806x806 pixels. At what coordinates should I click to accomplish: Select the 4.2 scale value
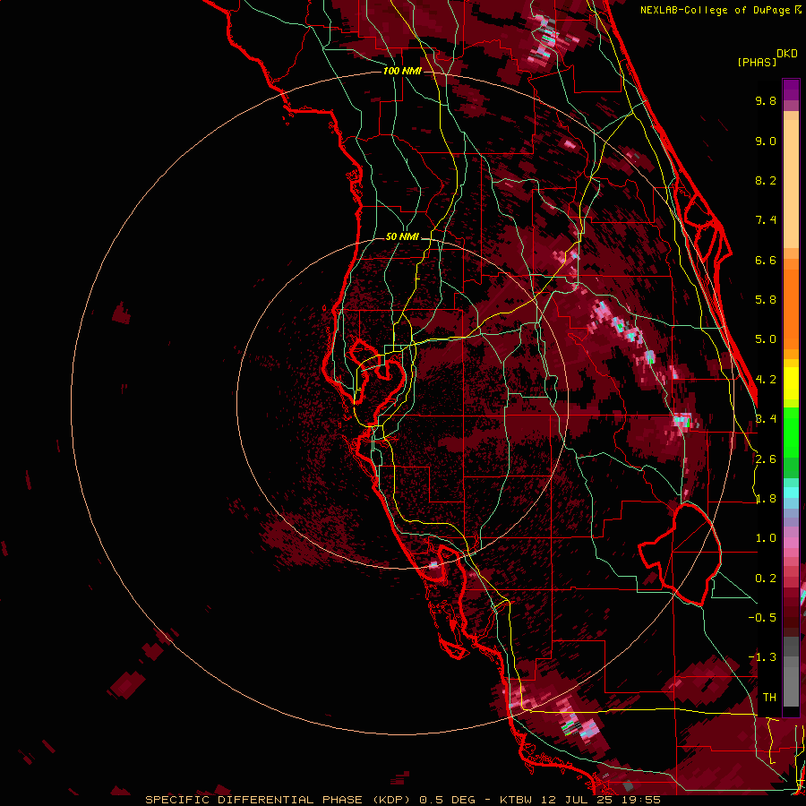coord(766,380)
